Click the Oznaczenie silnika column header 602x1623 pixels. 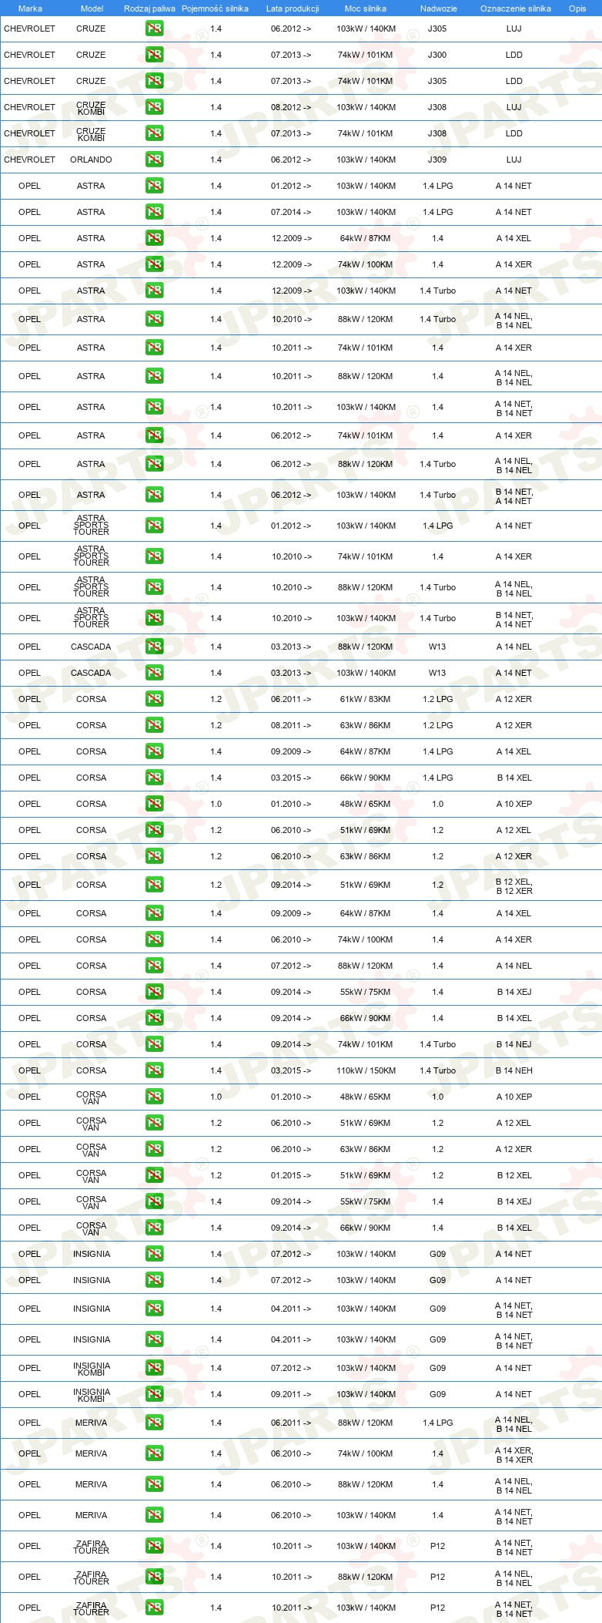point(516,8)
